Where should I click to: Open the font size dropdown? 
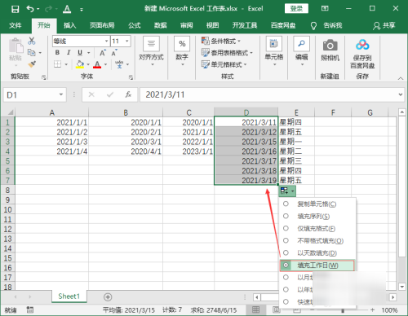tap(126, 42)
